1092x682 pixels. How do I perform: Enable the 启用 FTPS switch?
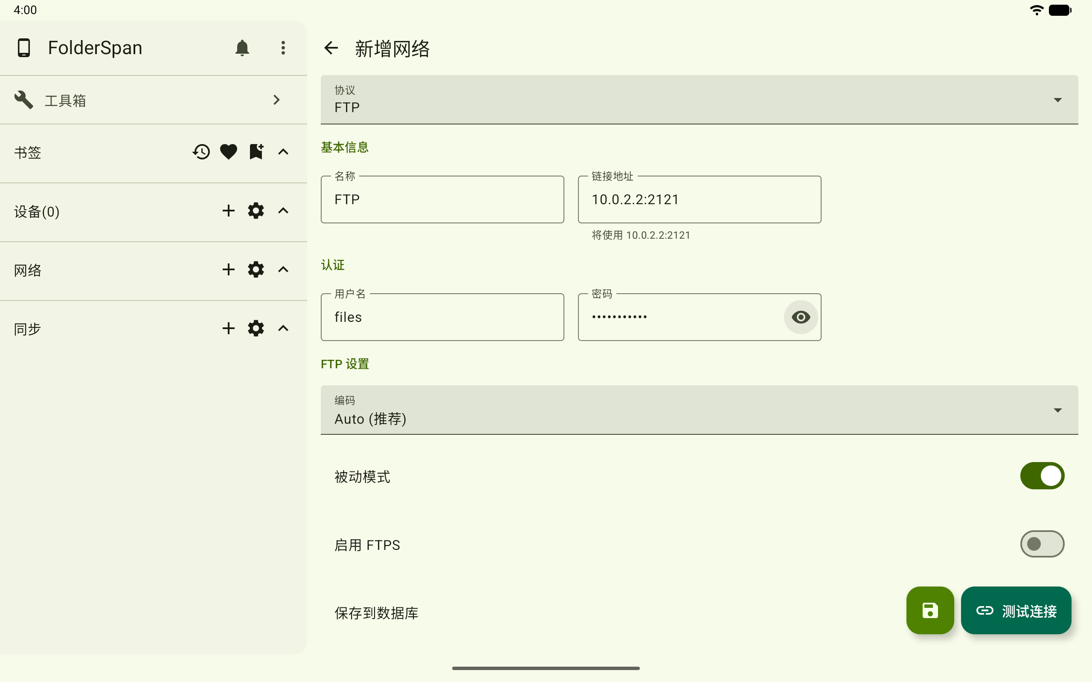pyautogui.click(x=1043, y=544)
